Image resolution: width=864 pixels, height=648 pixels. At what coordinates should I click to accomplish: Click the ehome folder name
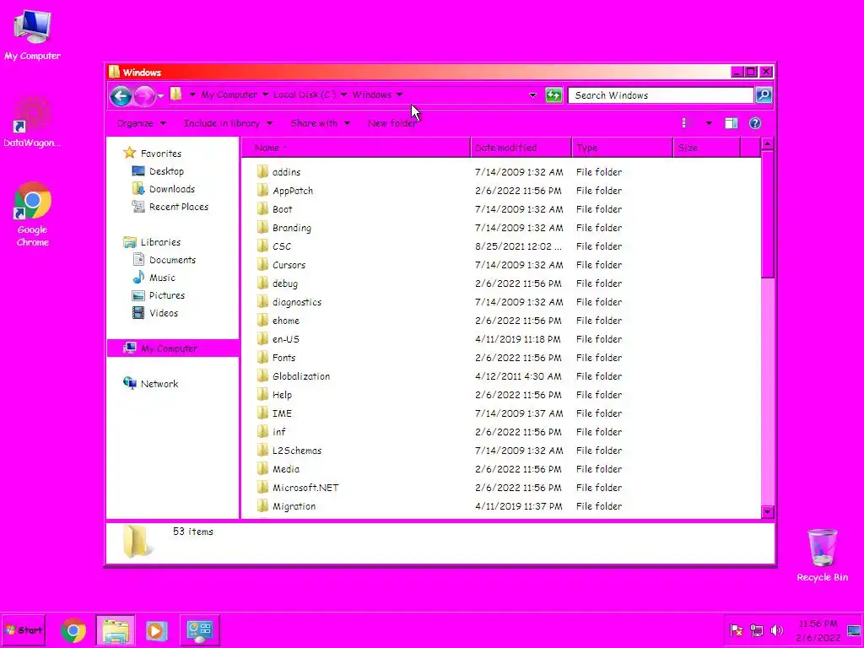coord(286,321)
